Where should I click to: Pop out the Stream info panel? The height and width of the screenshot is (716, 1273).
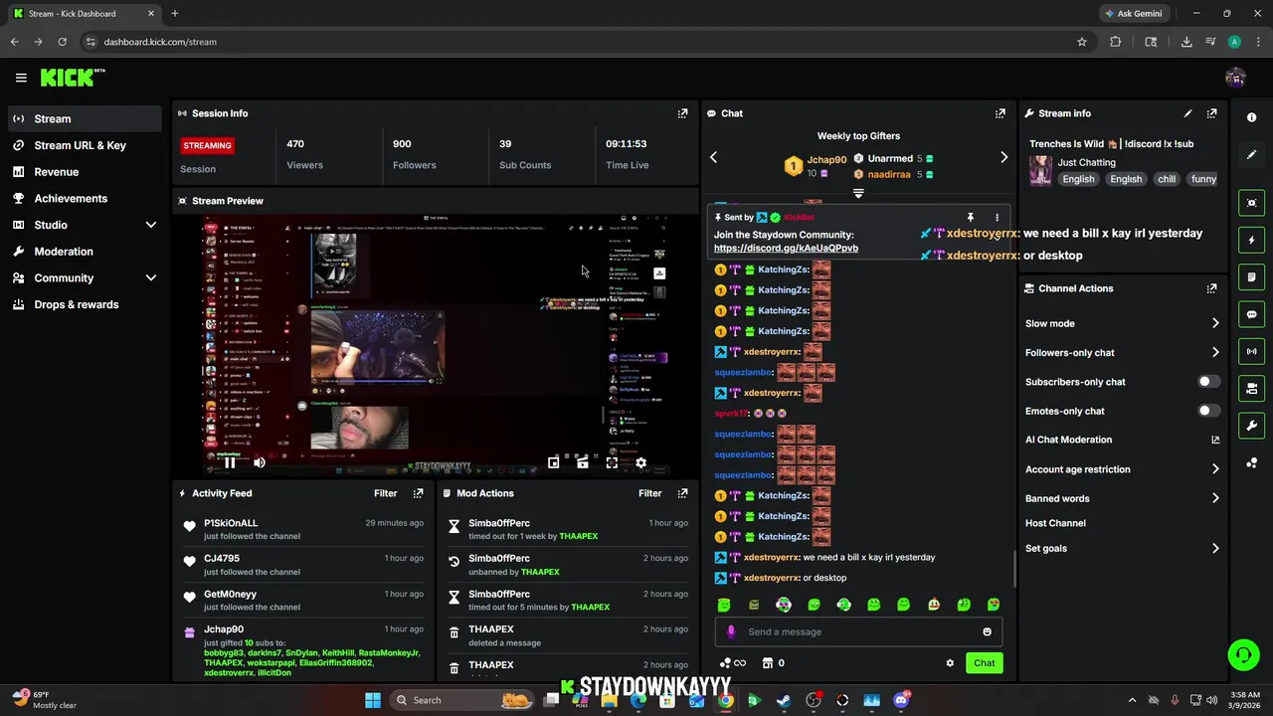pyautogui.click(x=1211, y=113)
